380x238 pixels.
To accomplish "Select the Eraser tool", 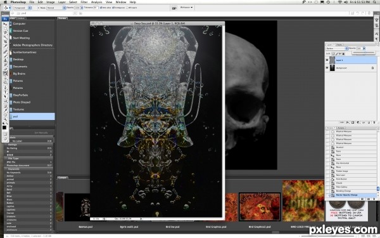I will tap(5, 69).
